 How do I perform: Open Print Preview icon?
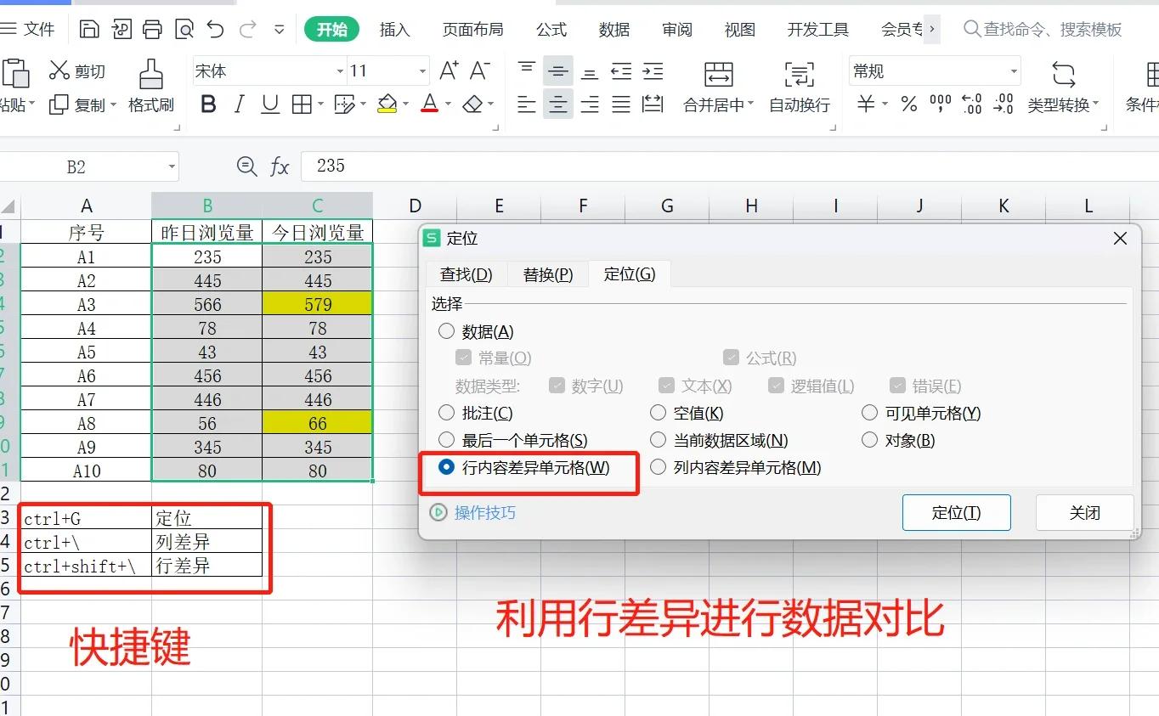point(184,30)
